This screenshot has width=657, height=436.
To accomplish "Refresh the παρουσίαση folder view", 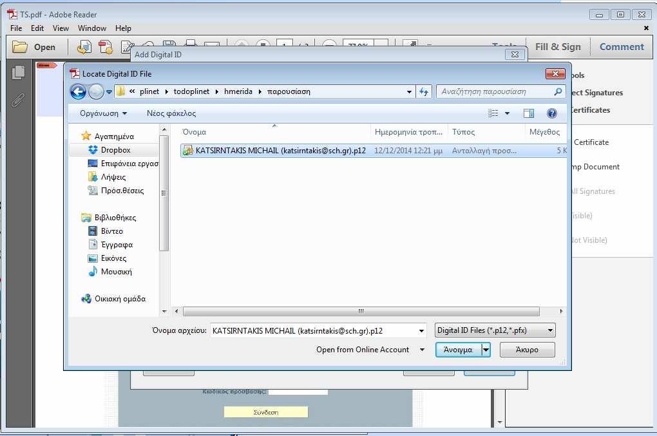I will pos(424,91).
